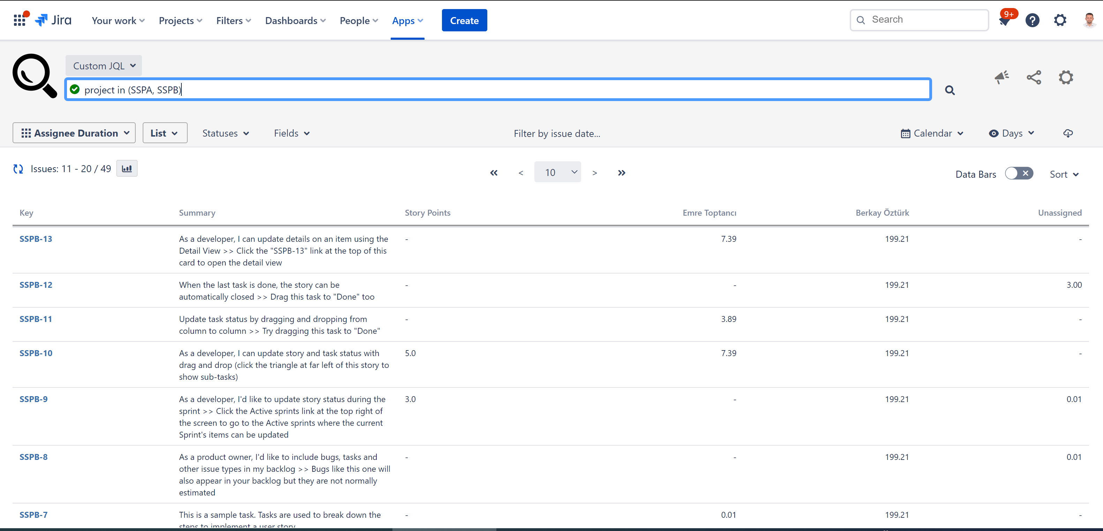
Task: Open the Statuses dropdown
Action: [225, 133]
